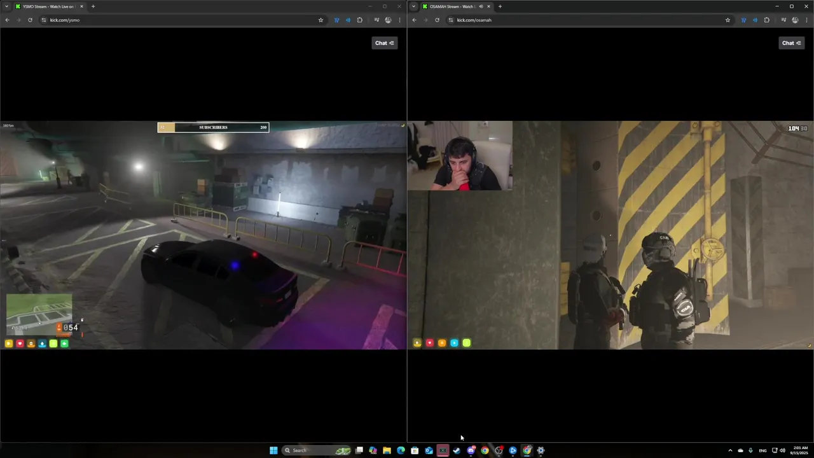Click the blue sound extension icon in the YSMO toolbar
Image resolution: width=814 pixels, height=458 pixels.
348,20
